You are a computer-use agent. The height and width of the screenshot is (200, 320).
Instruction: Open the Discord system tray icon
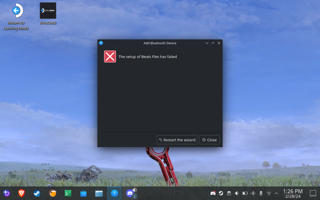(x=213, y=193)
